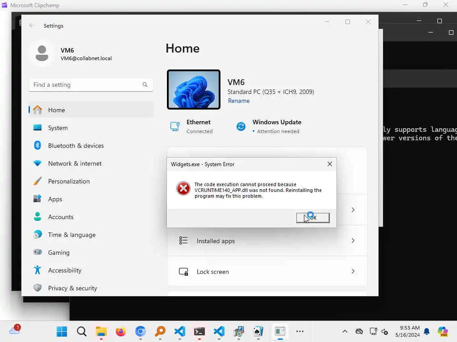Open Lock screen settings row
This screenshot has width=457, height=342.
[x=267, y=271]
